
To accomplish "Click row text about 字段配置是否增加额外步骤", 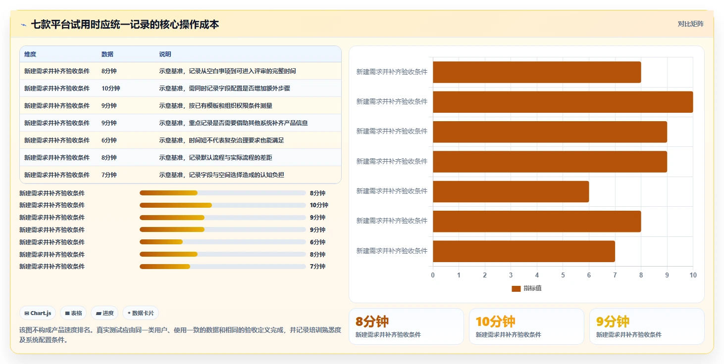I will tap(224, 89).
